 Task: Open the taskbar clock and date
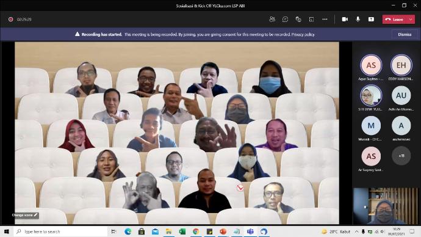click(396, 232)
